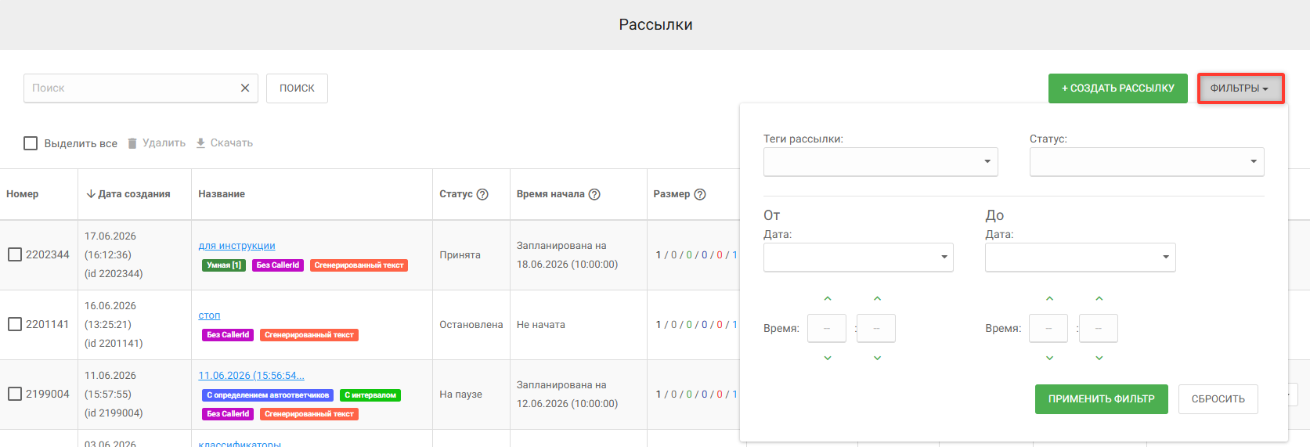Select the checkbox for mailing 2201141
This screenshot has height=447, width=1310.
click(x=15, y=324)
